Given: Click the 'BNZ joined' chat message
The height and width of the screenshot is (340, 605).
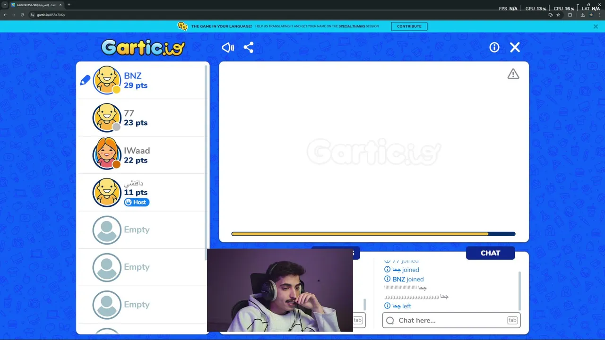Looking at the screenshot, I should click(405, 279).
